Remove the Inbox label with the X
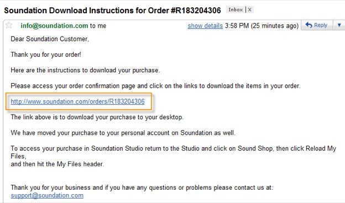 (249, 10)
